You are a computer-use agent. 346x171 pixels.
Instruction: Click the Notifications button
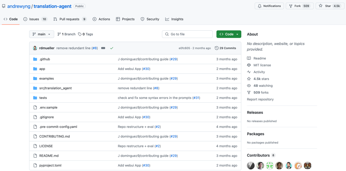coord(269,6)
